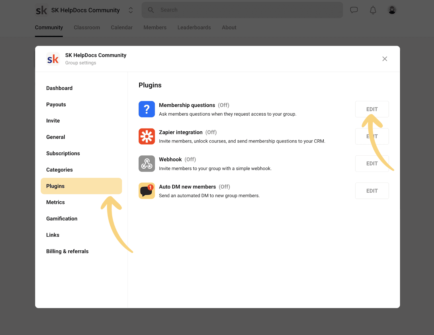Select Gamification in settings sidebar
Viewport: 434px width, 335px height.
point(62,219)
